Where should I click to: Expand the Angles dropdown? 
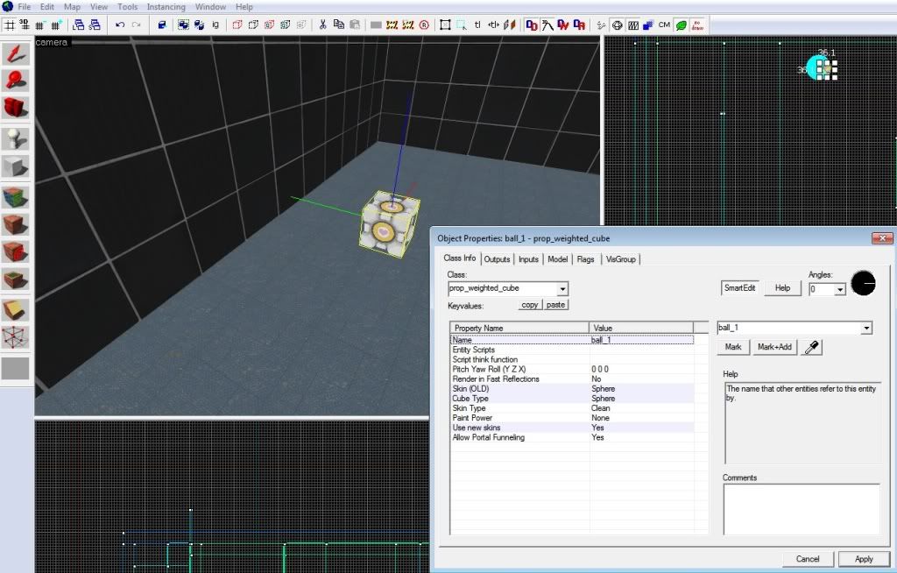click(x=840, y=288)
